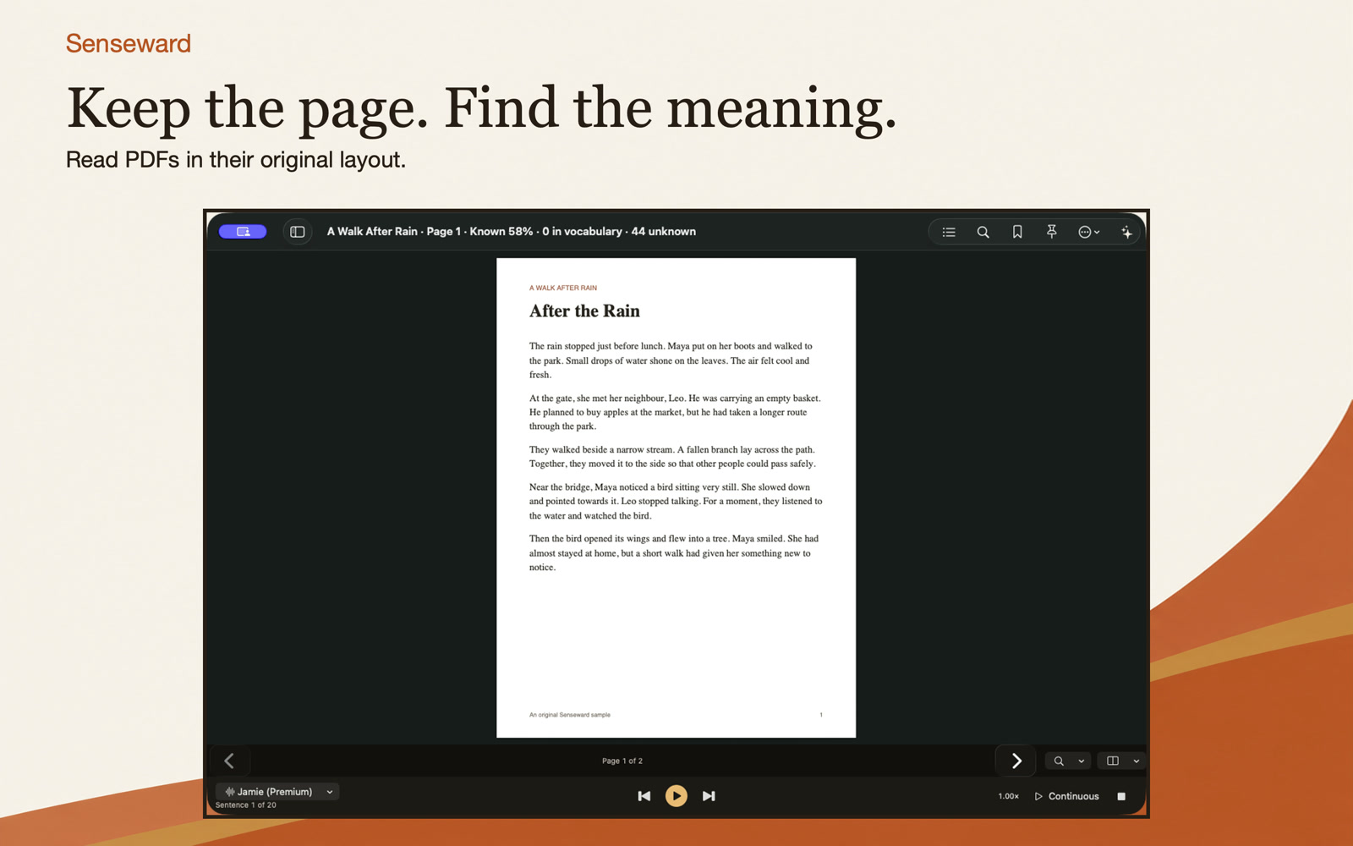Click the search magnifier in top toolbar
The height and width of the screenshot is (846, 1353).
coord(983,232)
